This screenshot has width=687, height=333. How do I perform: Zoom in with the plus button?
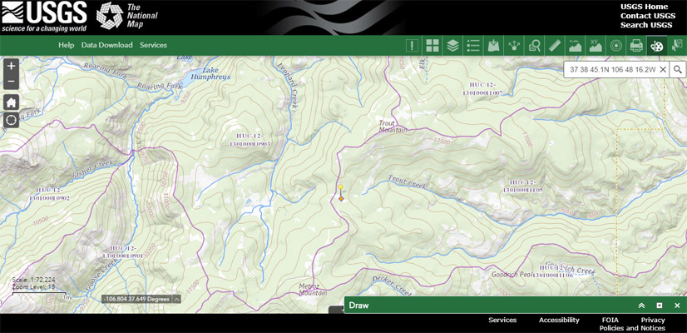[x=12, y=66]
